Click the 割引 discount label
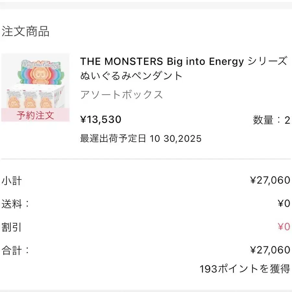This screenshot has height=292, width=292. tap(12, 227)
